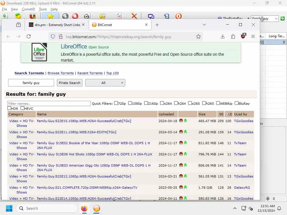Click the Pirate Search button
The width and height of the screenshot is (287, 215).
[70, 83]
